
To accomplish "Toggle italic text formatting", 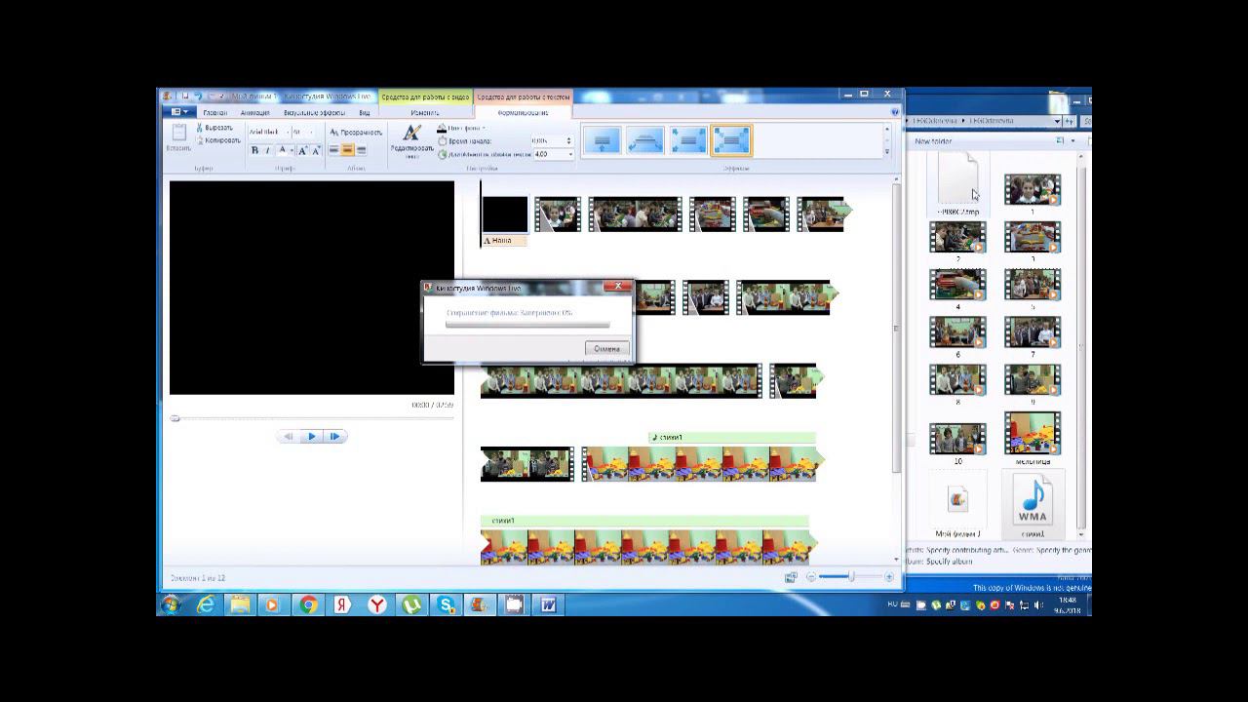I will click(267, 150).
